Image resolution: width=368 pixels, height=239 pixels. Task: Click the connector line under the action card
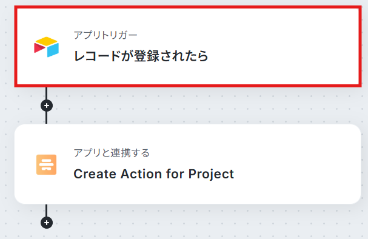(47, 210)
